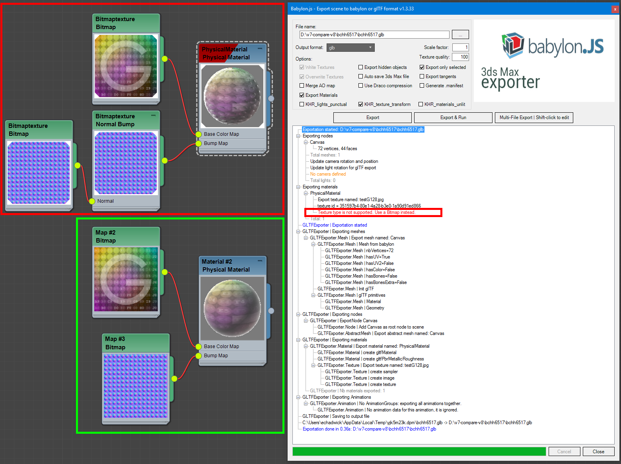Image resolution: width=621 pixels, height=464 pixels.
Task: Click the Close button at dialog bottom
Action: (598, 452)
